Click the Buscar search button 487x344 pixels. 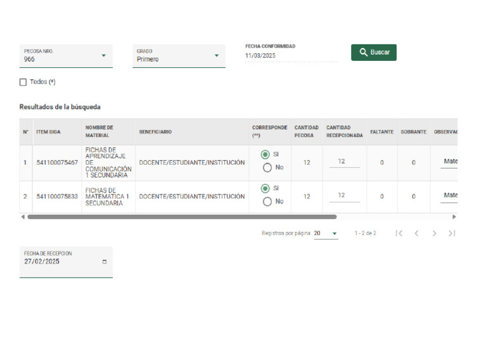coord(373,53)
